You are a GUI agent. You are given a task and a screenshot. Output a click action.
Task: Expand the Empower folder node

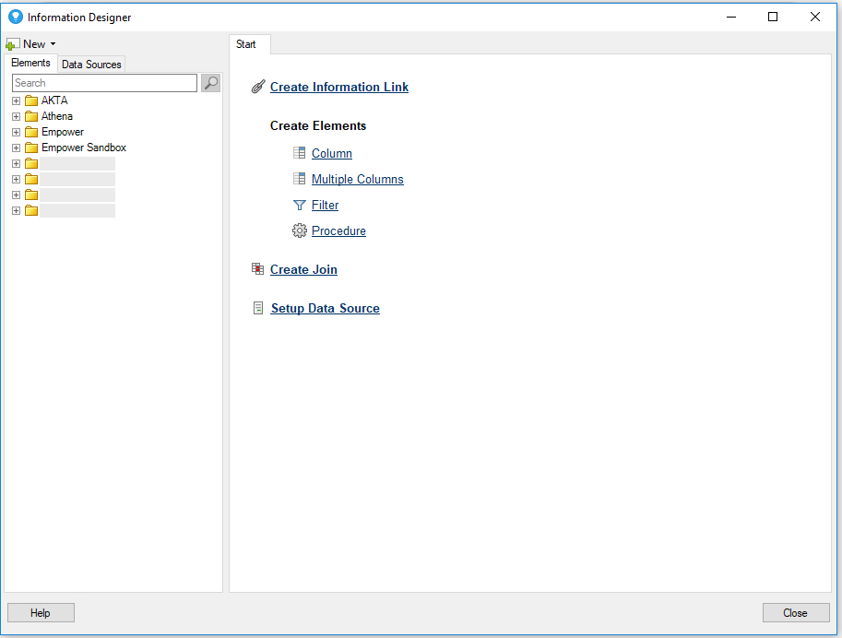pos(16,132)
